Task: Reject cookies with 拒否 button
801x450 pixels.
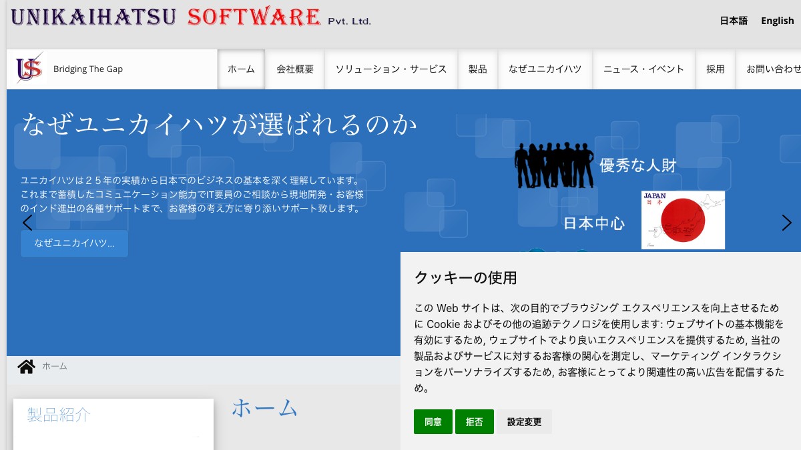Action: pos(475,422)
